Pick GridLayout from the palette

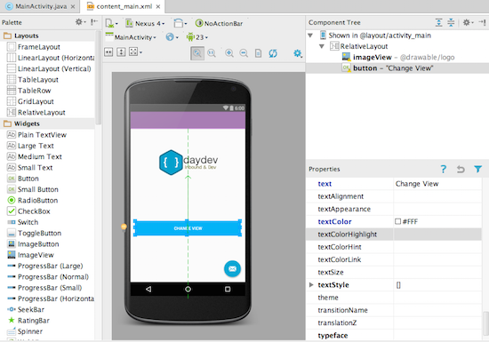click(x=30, y=101)
